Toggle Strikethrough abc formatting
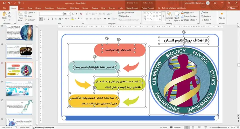This screenshot has height=129, width=240. (56, 19)
